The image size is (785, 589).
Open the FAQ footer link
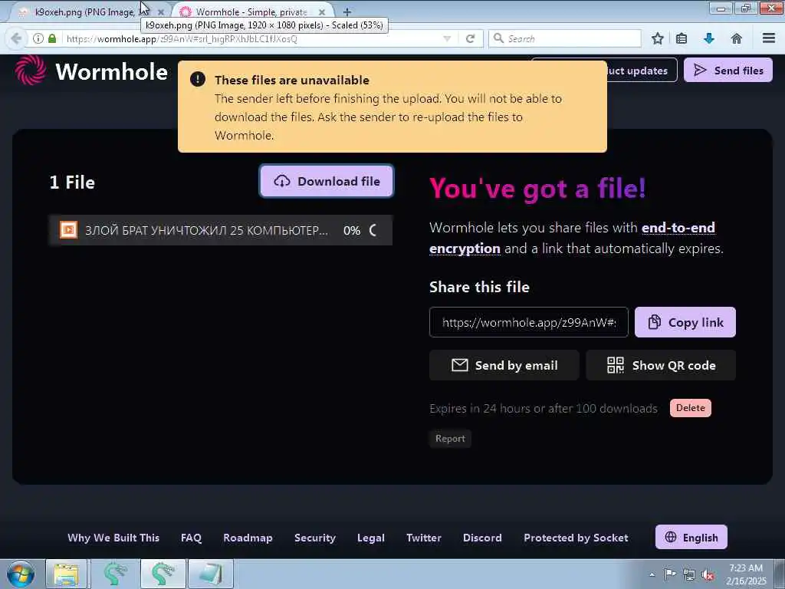click(x=191, y=538)
